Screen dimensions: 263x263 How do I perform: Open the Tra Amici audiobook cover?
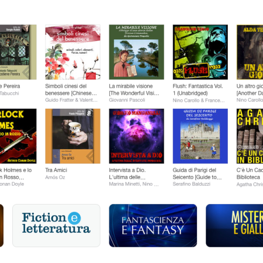[72, 136]
